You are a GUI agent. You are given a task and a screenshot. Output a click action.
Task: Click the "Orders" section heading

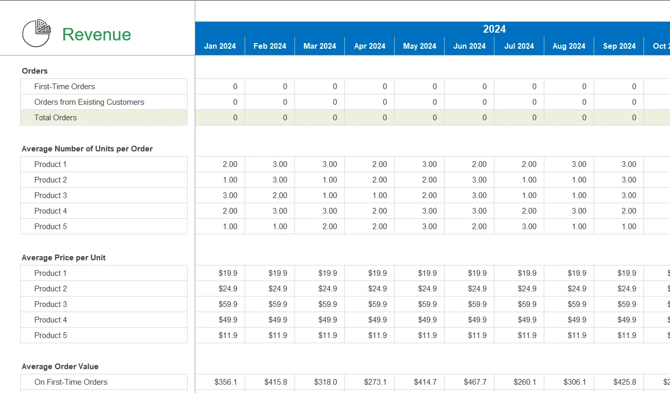point(34,71)
